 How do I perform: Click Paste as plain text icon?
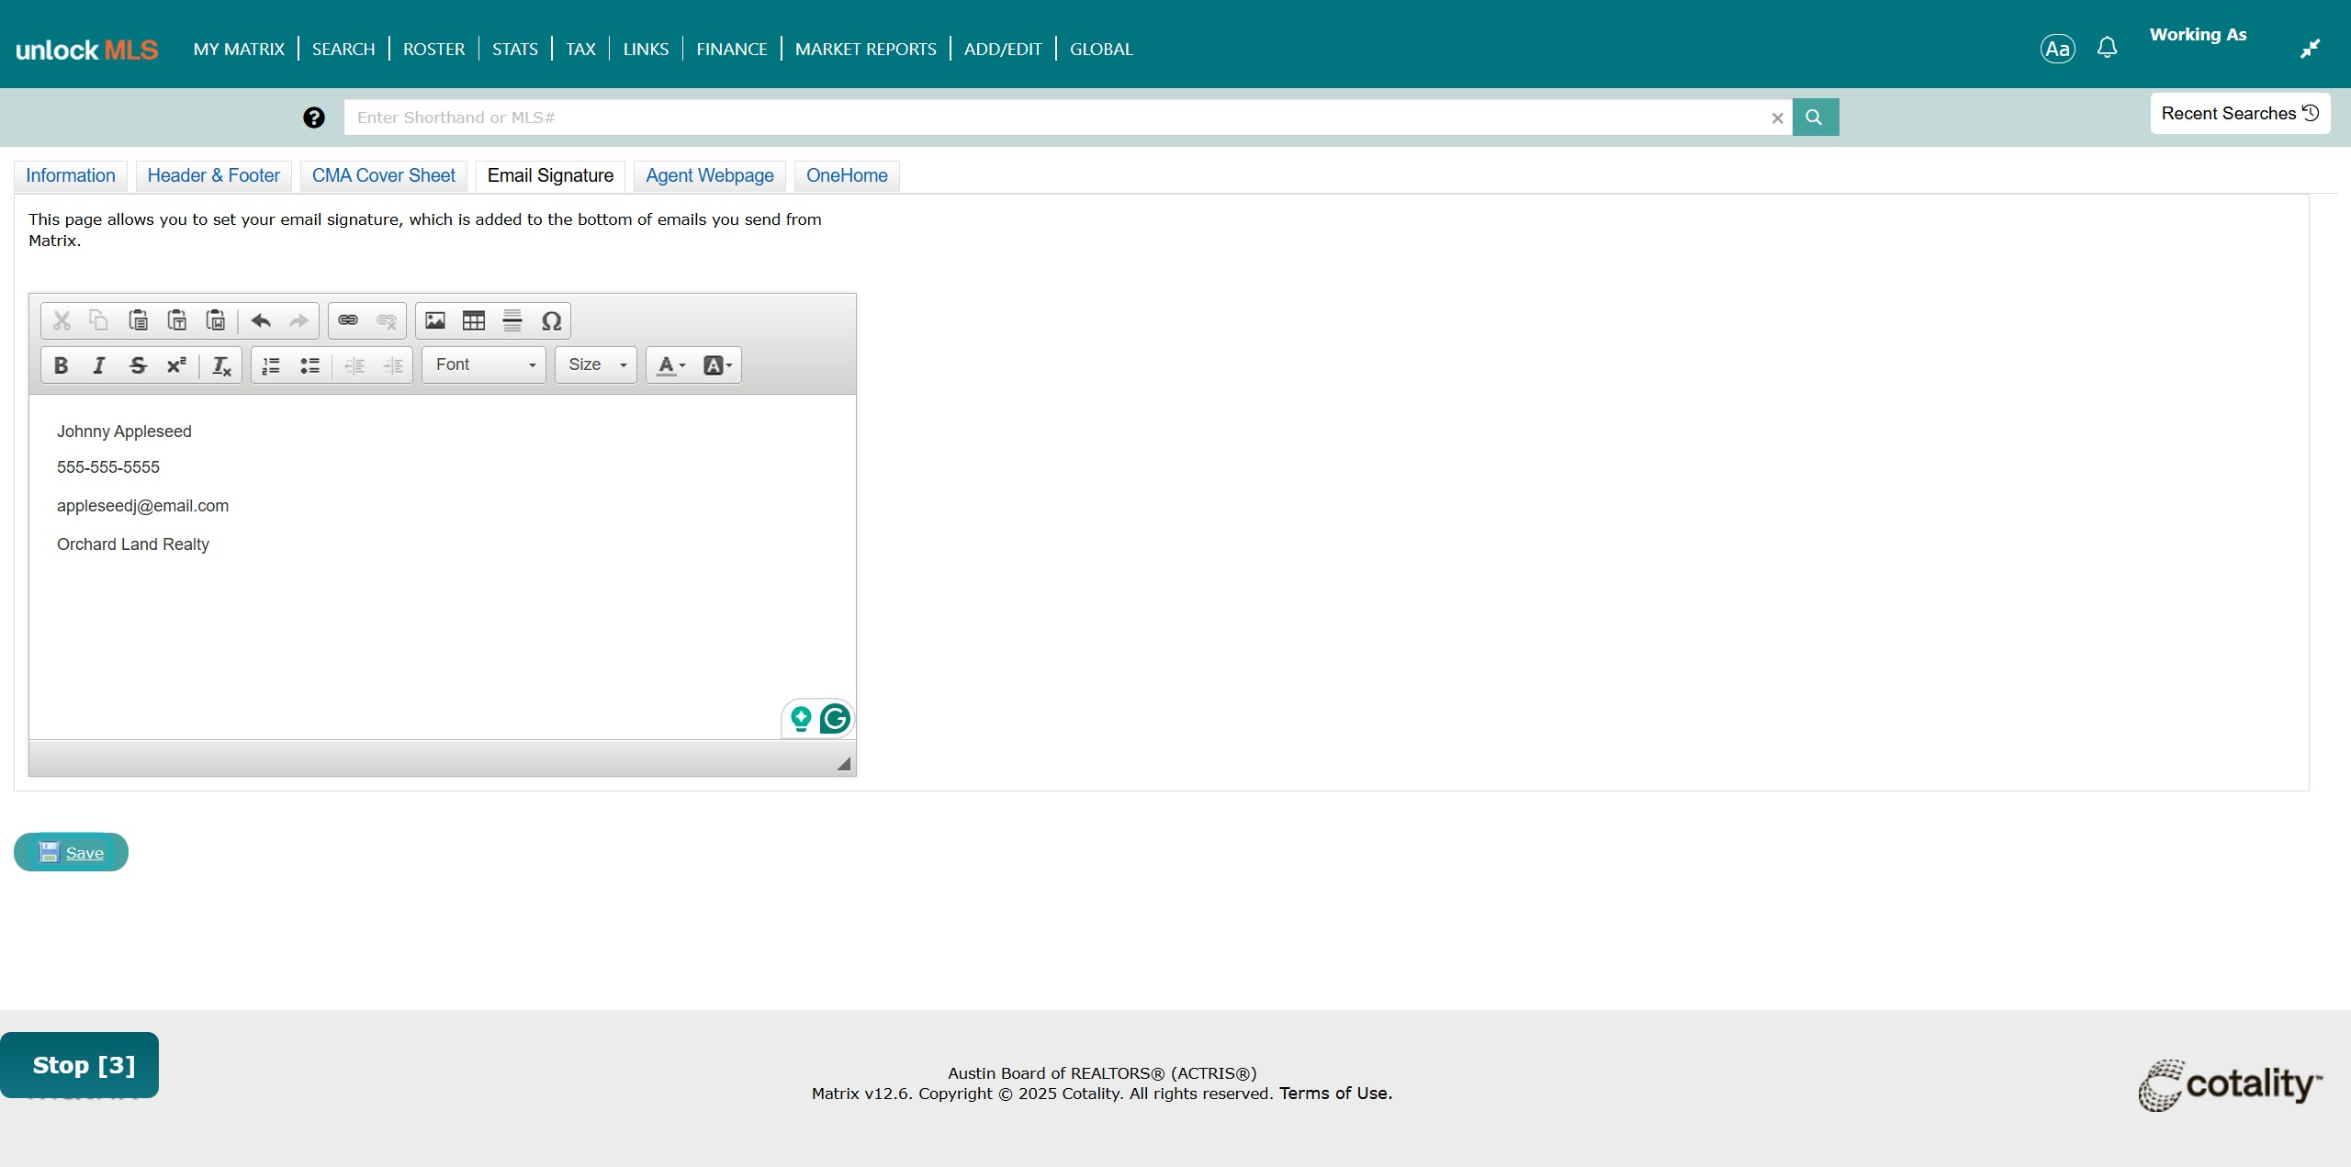(x=176, y=320)
